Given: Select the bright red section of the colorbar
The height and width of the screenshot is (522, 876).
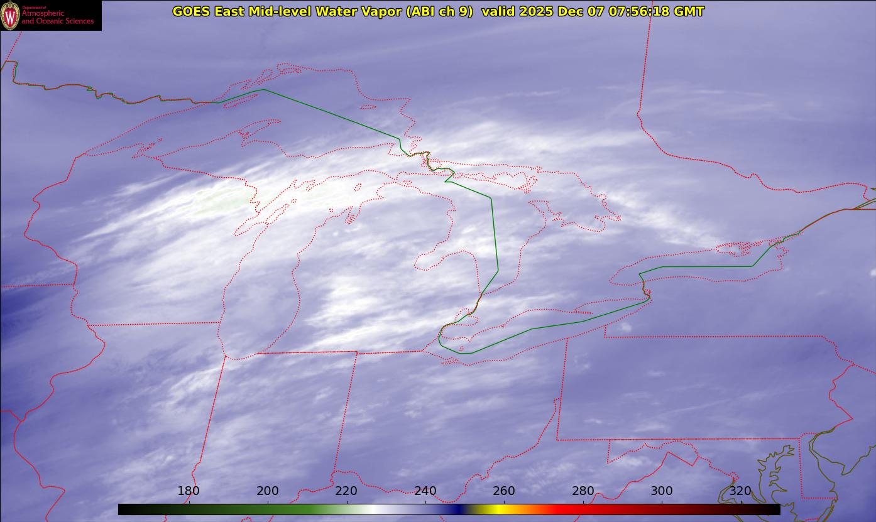Looking at the screenshot, I should [x=566, y=509].
